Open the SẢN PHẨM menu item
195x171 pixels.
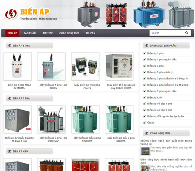30,33
